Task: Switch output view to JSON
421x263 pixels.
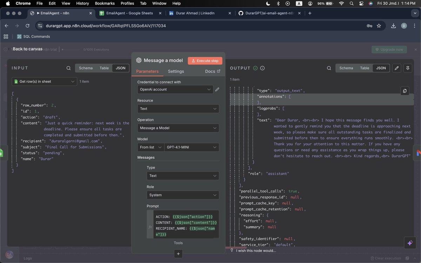Action: (381, 68)
